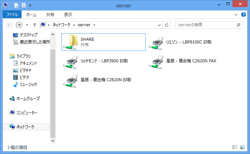Click the computer icon in address bar
Image resolution: width=250 pixels, height=154 pixels.
43,25
